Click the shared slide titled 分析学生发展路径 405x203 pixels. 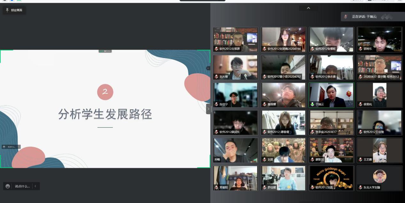point(105,109)
